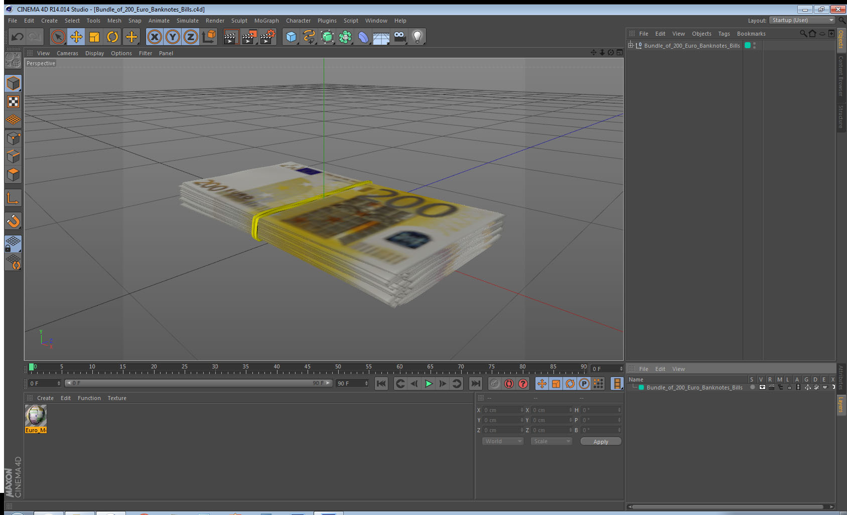The height and width of the screenshot is (515, 847).
Task: Open the Structure side tab
Action: tap(841, 117)
